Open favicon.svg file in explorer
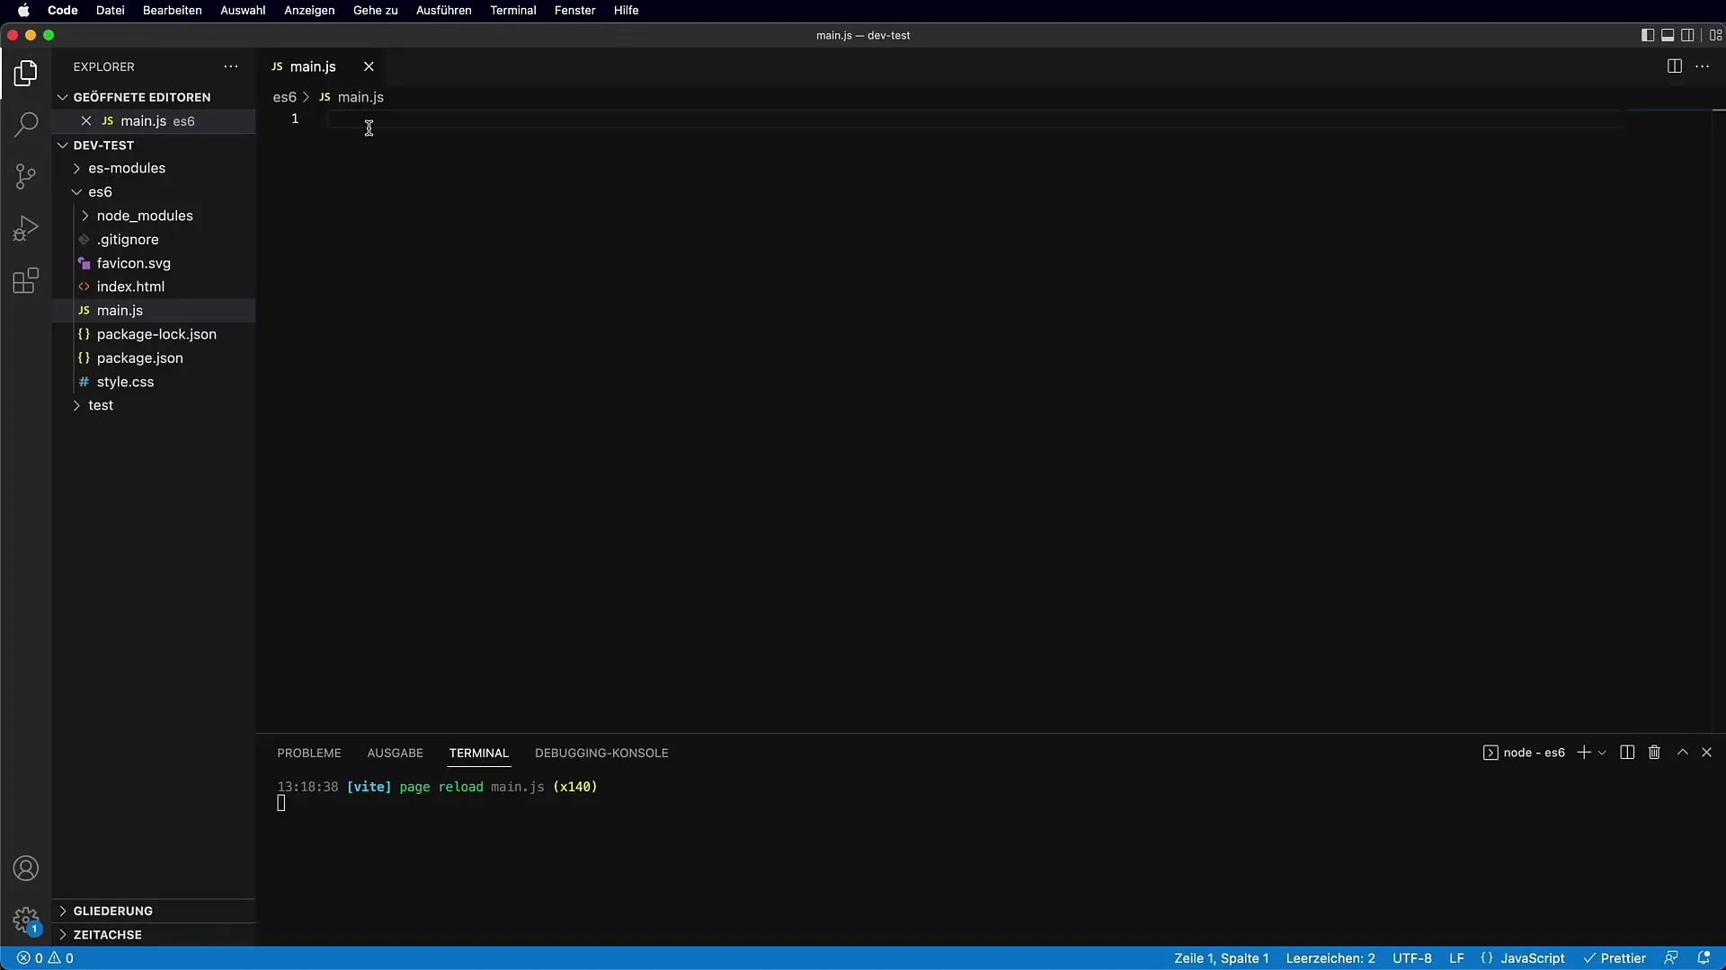 [154, 263]
